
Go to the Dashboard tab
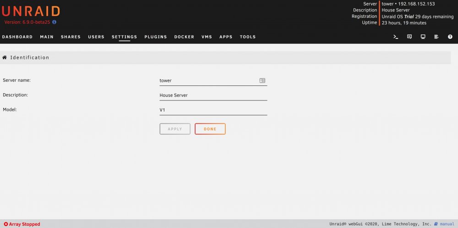tap(17, 37)
